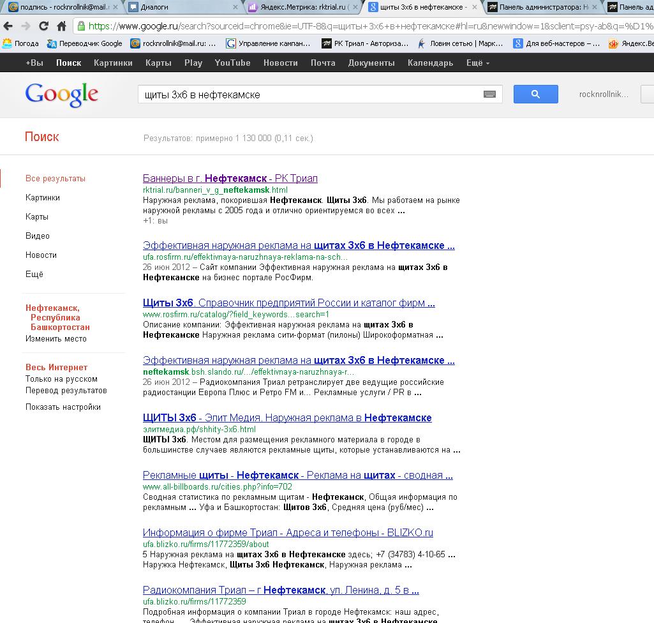654x623 pixels.
Task: Close the подпись - rocknrollnik@mail tab
Action: click(115, 7)
